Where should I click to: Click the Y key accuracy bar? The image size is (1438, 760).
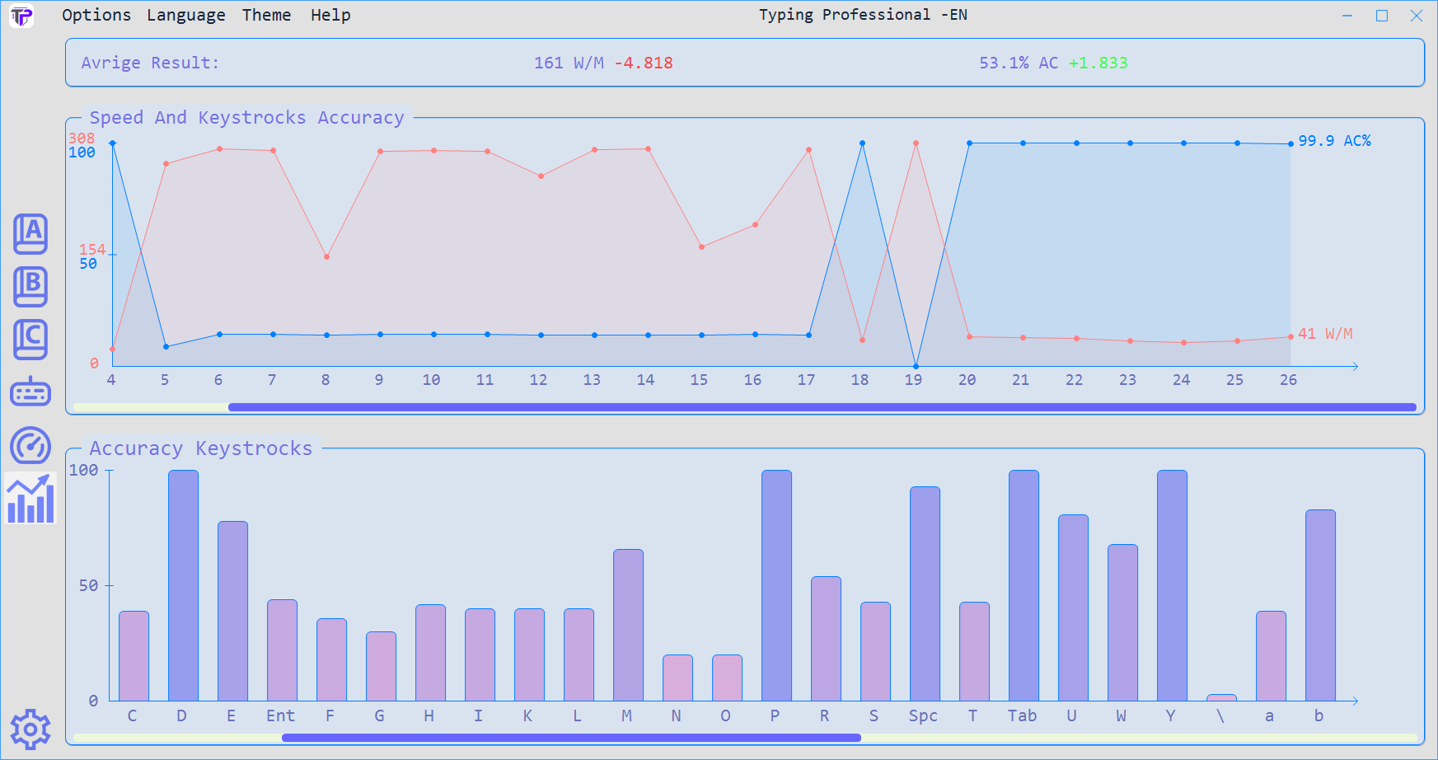(x=1172, y=585)
